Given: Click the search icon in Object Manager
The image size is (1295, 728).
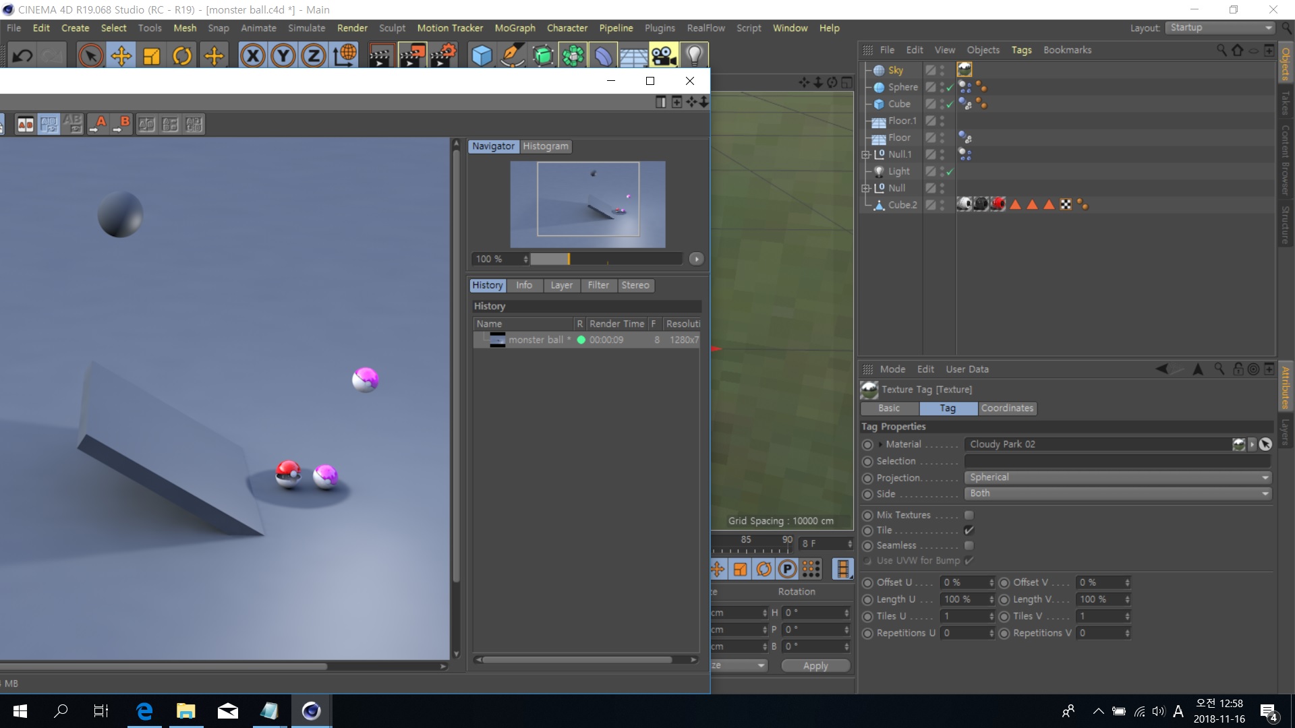Looking at the screenshot, I should (1221, 50).
